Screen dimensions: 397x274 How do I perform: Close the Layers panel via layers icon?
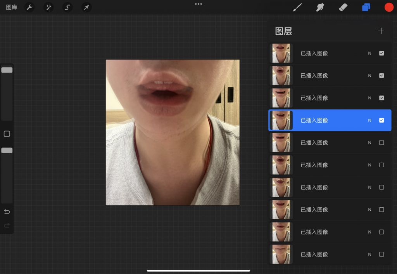[x=366, y=7]
